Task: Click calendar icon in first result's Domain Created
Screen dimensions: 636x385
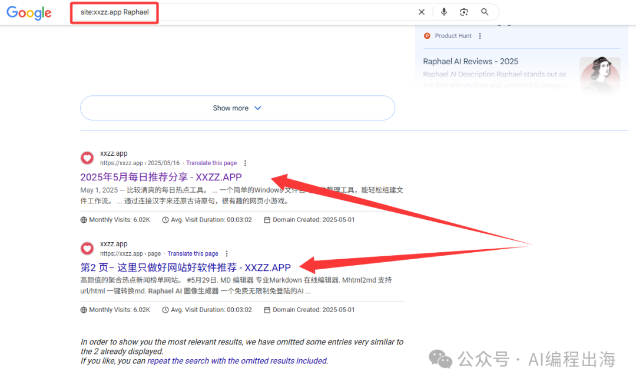Action: pyautogui.click(x=267, y=220)
